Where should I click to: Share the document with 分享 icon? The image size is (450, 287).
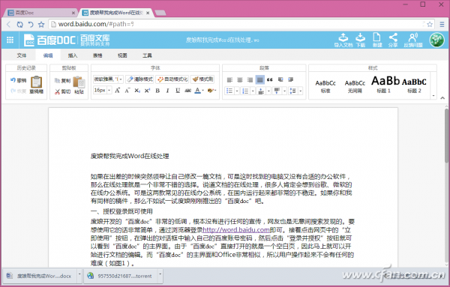point(393,40)
